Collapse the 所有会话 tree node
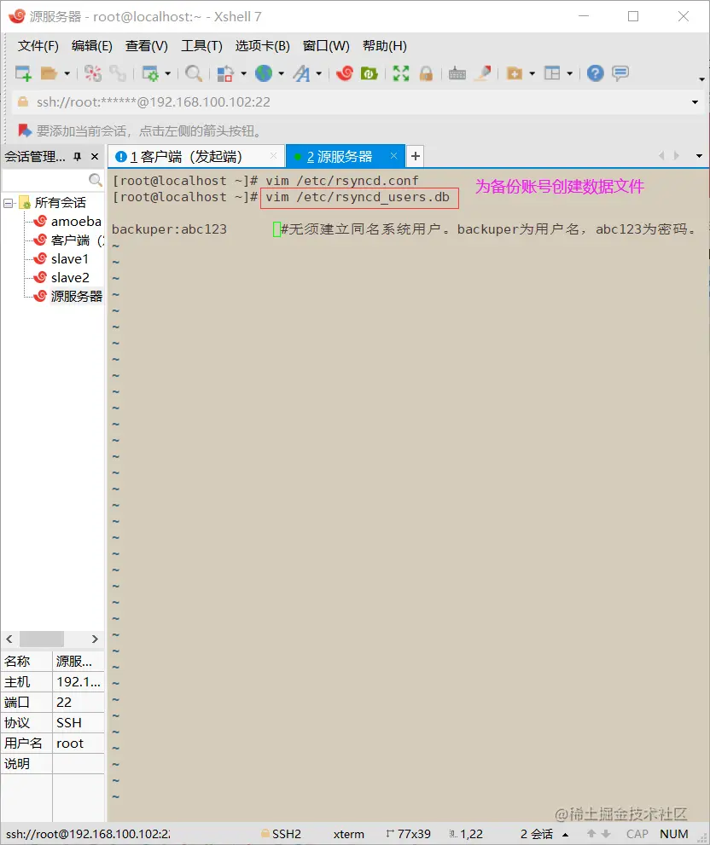This screenshot has height=845, width=710. click(x=8, y=203)
